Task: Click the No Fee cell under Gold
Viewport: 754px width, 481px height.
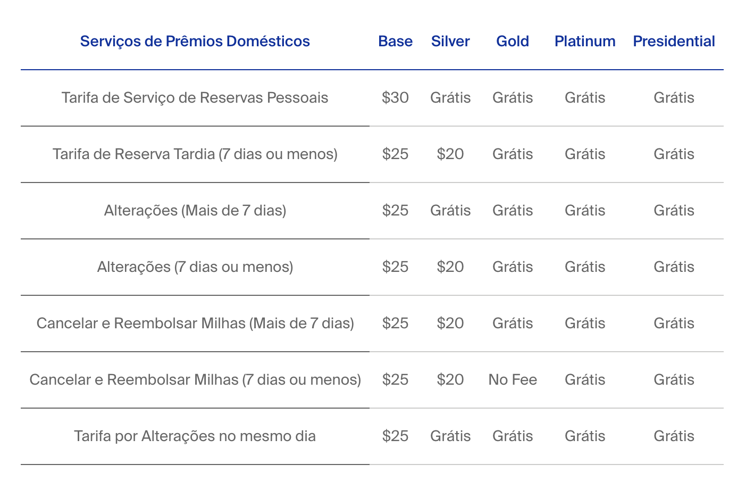Action: (x=513, y=380)
